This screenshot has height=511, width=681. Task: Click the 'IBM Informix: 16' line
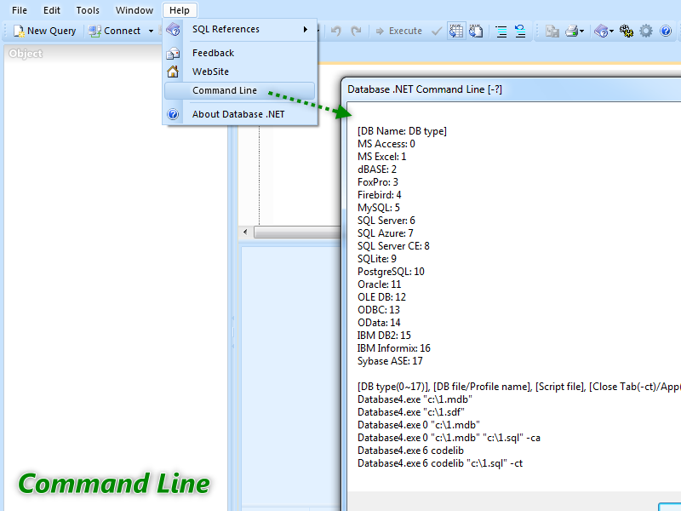click(394, 348)
